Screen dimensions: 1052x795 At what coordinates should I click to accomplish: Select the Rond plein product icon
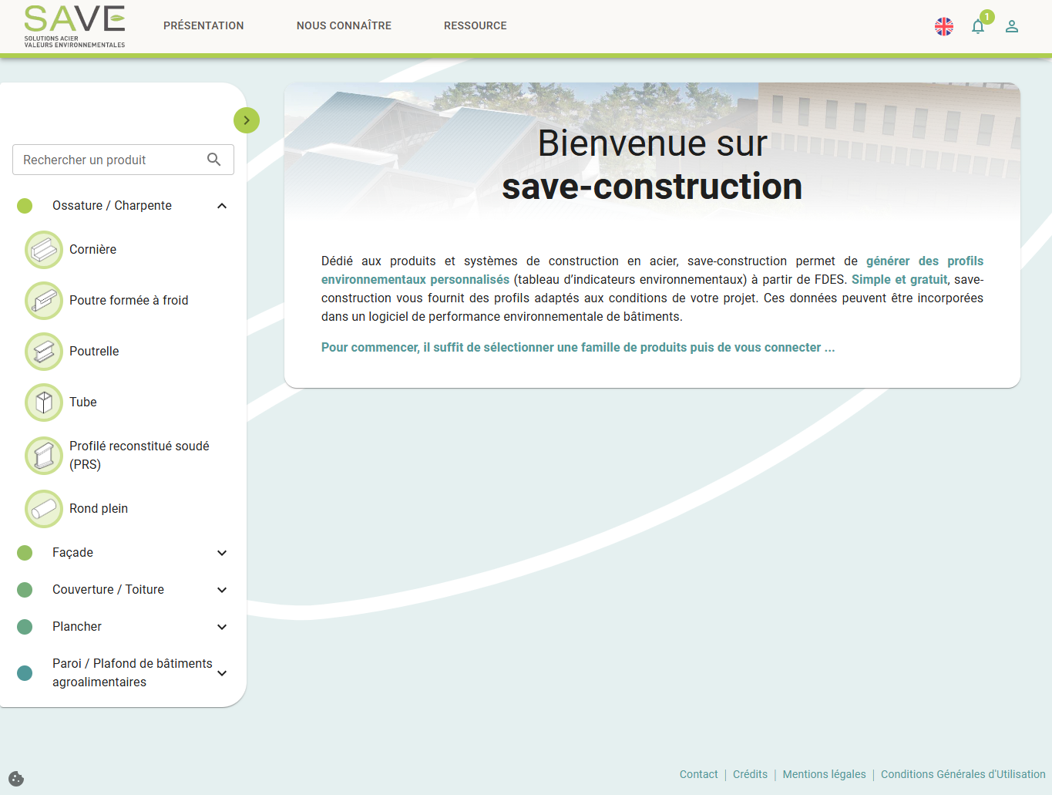[44, 509]
